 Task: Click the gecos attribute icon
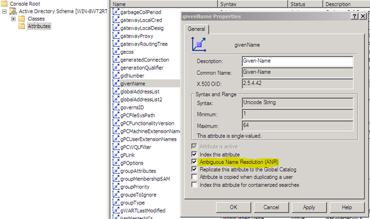[116, 51]
